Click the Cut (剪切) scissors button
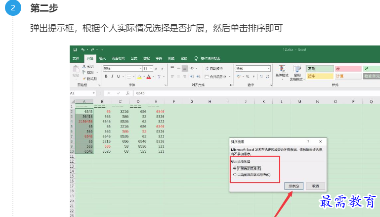The height and width of the screenshot is (217, 380). tap(88, 66)
